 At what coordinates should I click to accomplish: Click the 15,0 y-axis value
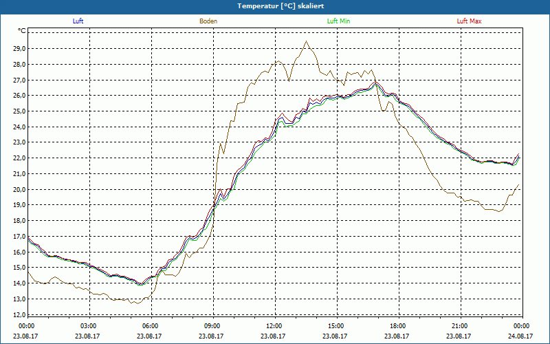coord(20,268)
